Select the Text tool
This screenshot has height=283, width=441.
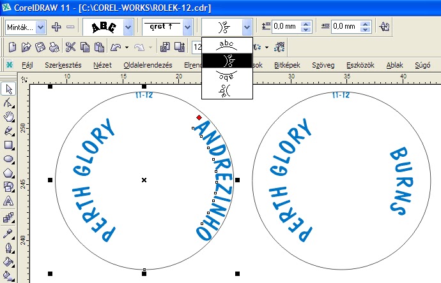pos(8,201)
